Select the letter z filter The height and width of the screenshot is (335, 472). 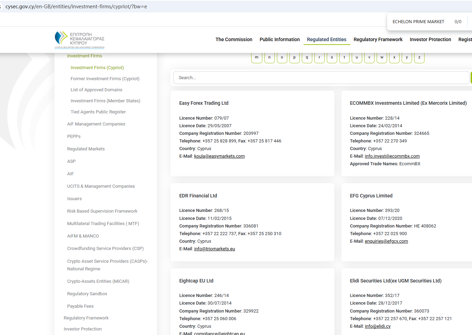(419, 58)
